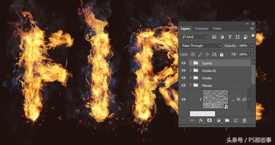Click the link layers icon
The image size is (275, 145).
192,121
